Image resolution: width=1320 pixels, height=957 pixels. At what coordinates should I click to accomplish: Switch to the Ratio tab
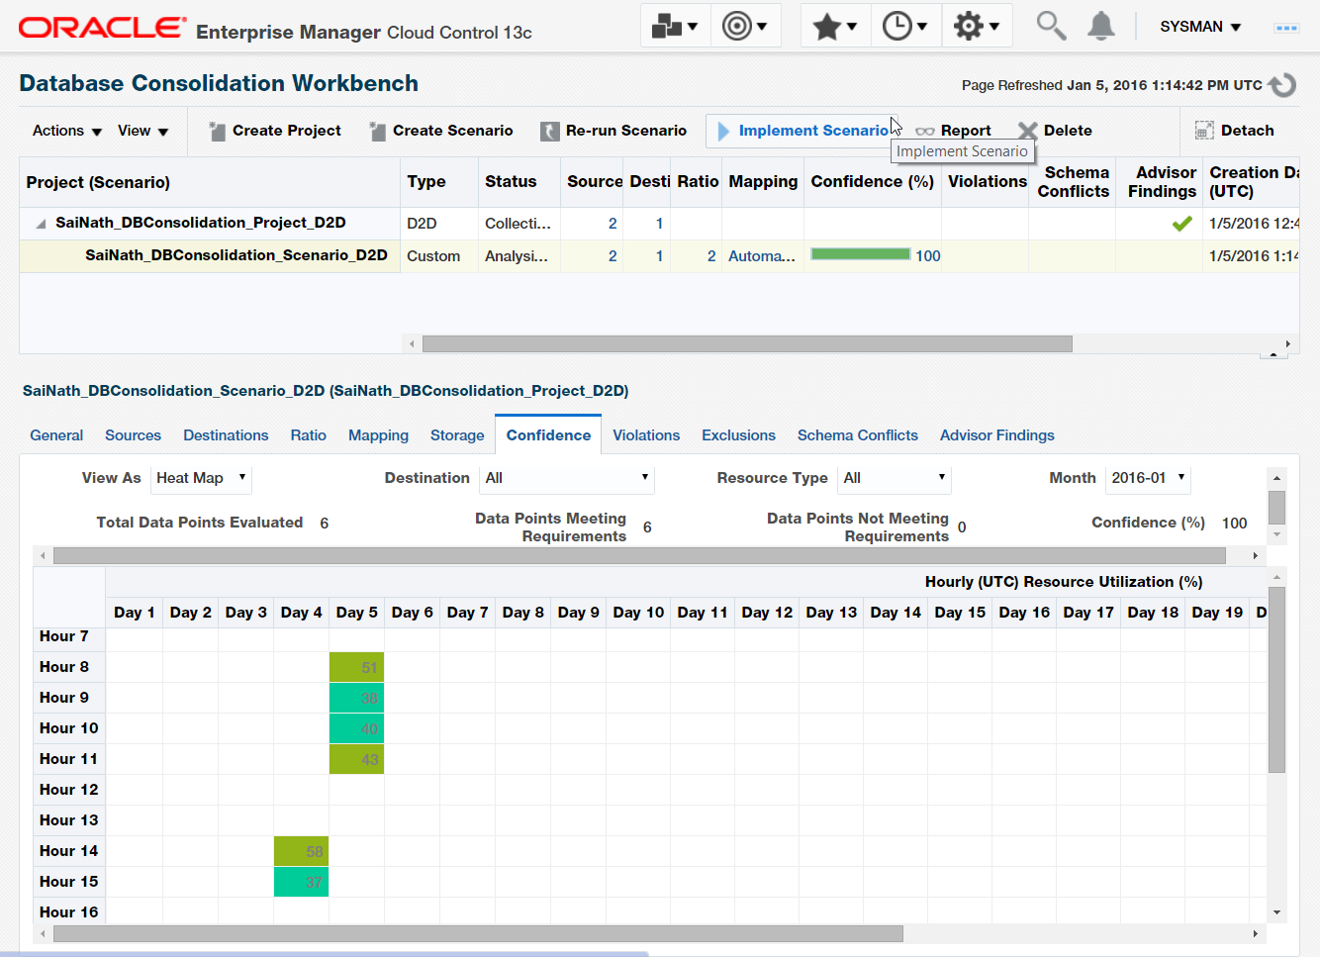tap(309, 435)
